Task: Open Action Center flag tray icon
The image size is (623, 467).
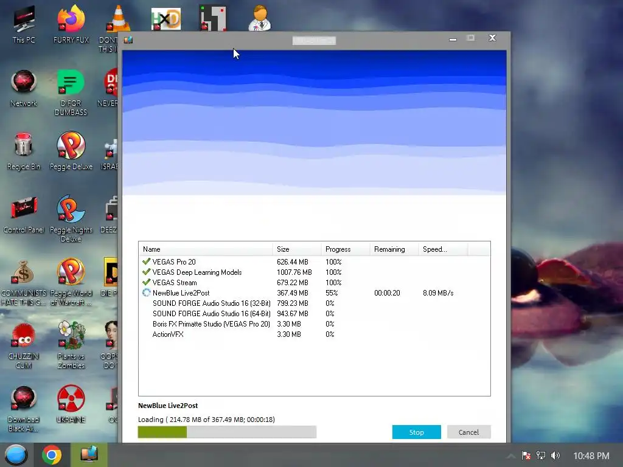Action: [526, 455]
